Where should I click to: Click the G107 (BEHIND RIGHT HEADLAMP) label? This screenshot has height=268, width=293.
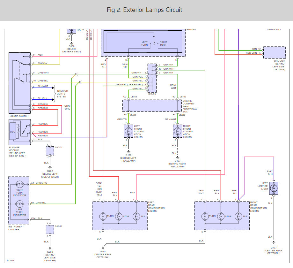pos(177,164)
